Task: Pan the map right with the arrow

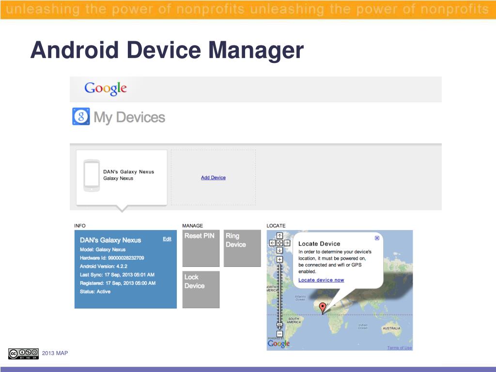Action: click(287, 243)
